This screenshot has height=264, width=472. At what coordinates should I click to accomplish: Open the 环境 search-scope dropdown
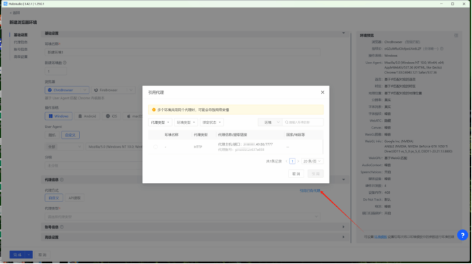pyautogui.click(x=270, y=122)
